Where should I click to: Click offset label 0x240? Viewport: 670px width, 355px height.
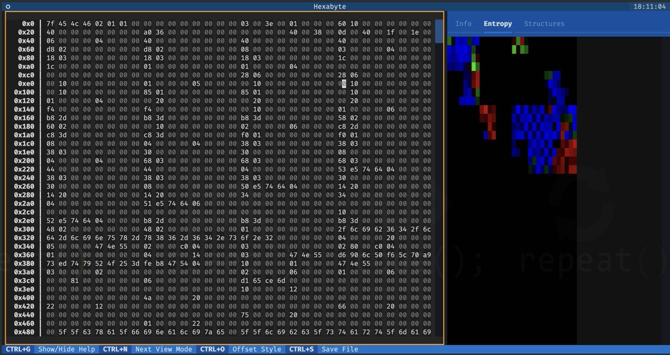coord(24,177)
